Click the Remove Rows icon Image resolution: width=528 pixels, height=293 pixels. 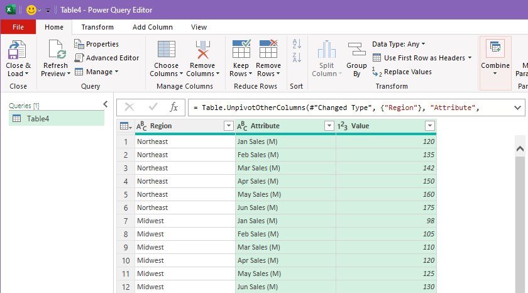[x=268, y=49]
